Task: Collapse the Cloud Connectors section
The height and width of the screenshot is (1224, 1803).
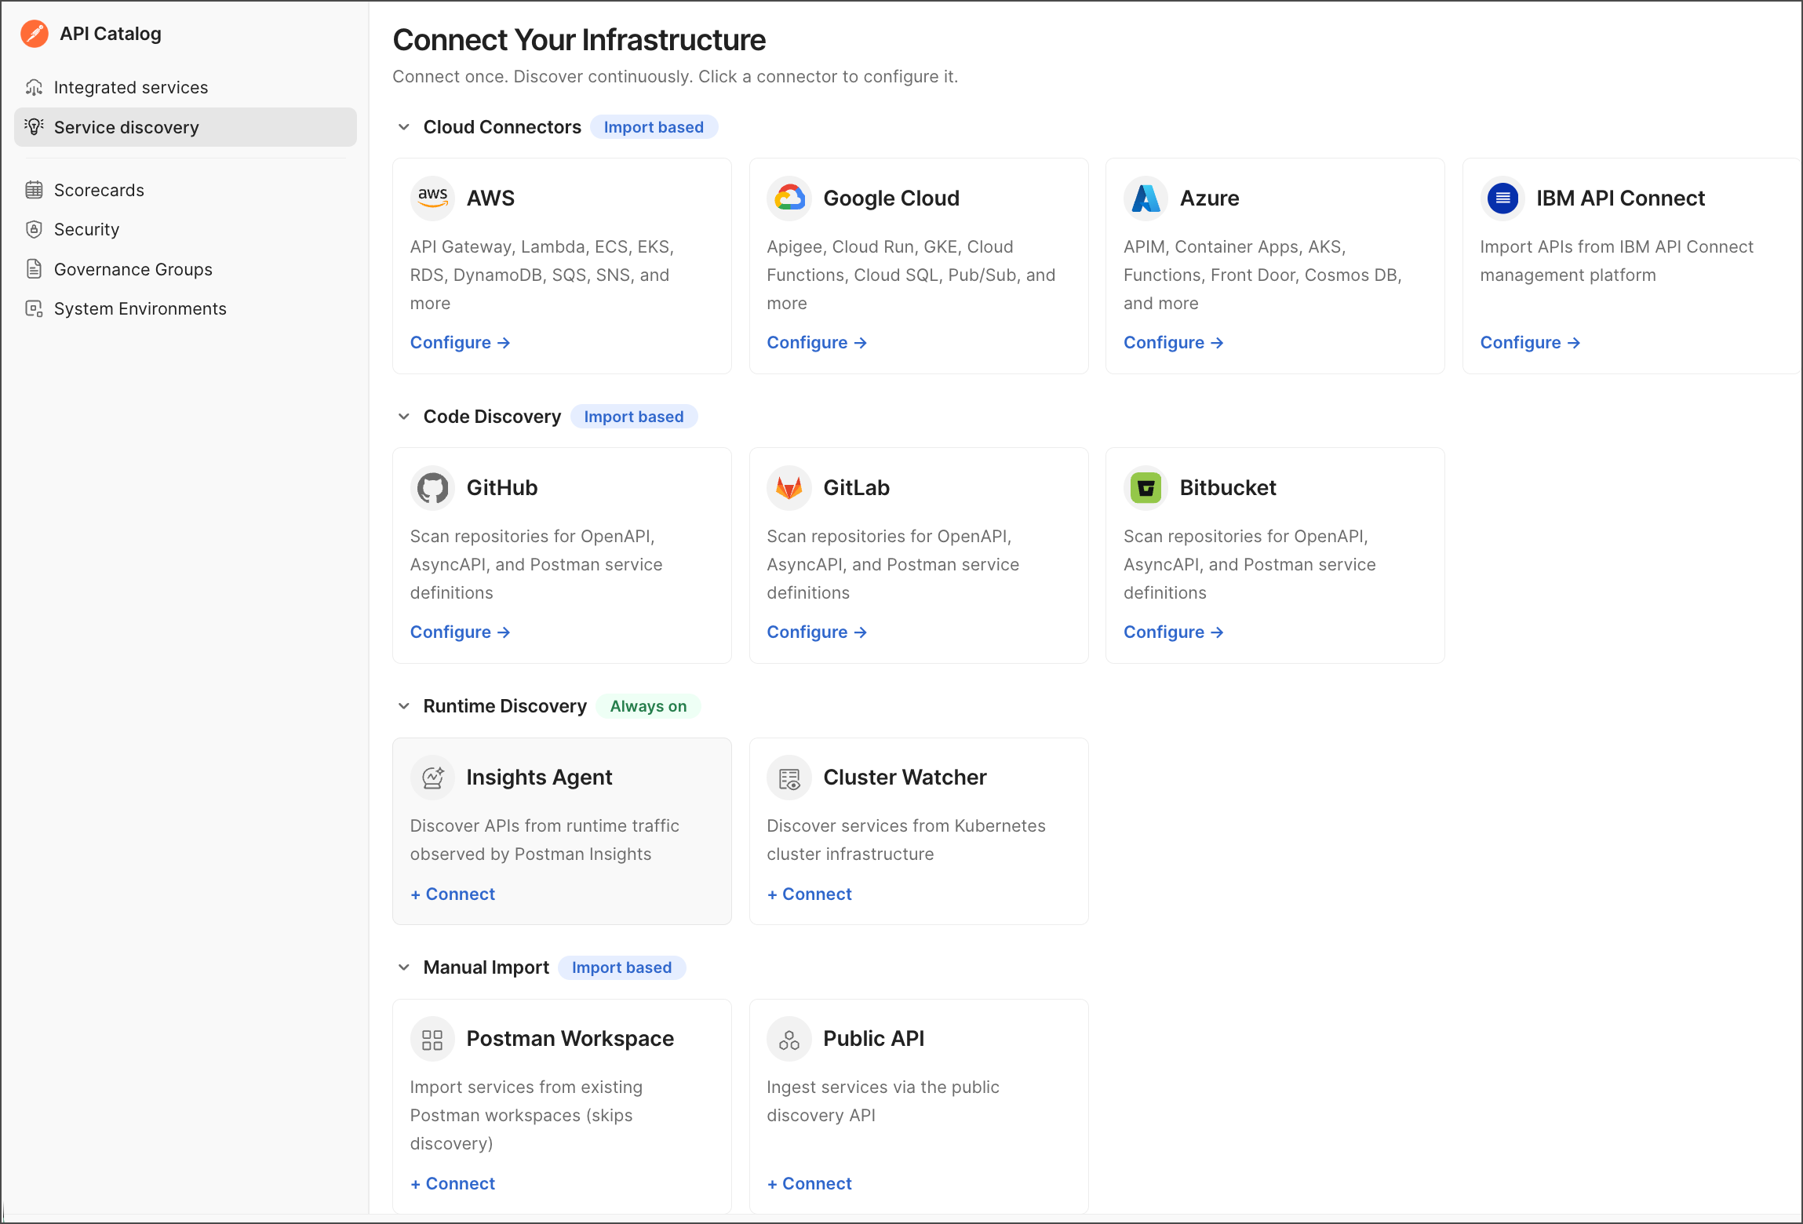Action: [x=404, y=127]
